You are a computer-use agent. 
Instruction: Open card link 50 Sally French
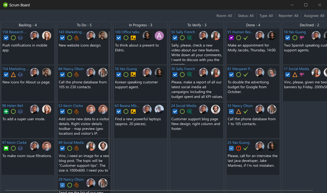point(183,32)
